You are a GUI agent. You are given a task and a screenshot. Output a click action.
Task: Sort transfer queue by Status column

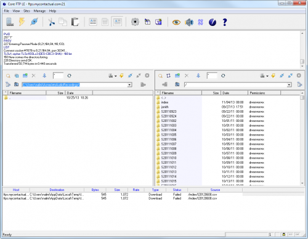(177, 190)
